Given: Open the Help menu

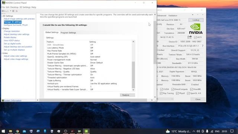Looking at the screenshot, I should tap(34, 7).
